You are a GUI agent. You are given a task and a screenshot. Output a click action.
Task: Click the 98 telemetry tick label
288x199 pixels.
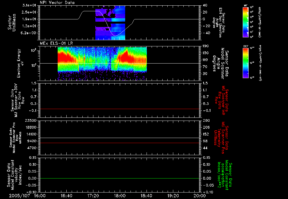coord(205,141)
